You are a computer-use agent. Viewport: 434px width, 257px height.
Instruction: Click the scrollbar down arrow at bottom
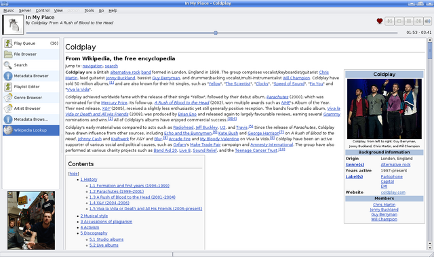[x=429, y=248]
